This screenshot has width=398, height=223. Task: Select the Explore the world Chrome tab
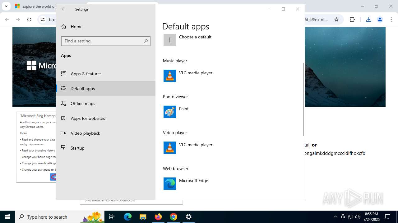35,6
